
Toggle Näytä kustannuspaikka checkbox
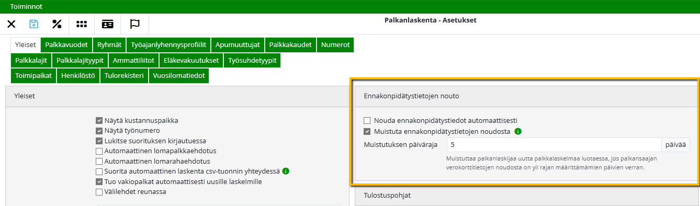tap(99, 121)
